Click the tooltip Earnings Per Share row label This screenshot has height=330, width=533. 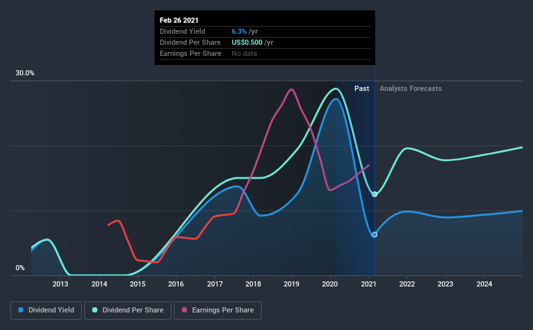point(190,53)
